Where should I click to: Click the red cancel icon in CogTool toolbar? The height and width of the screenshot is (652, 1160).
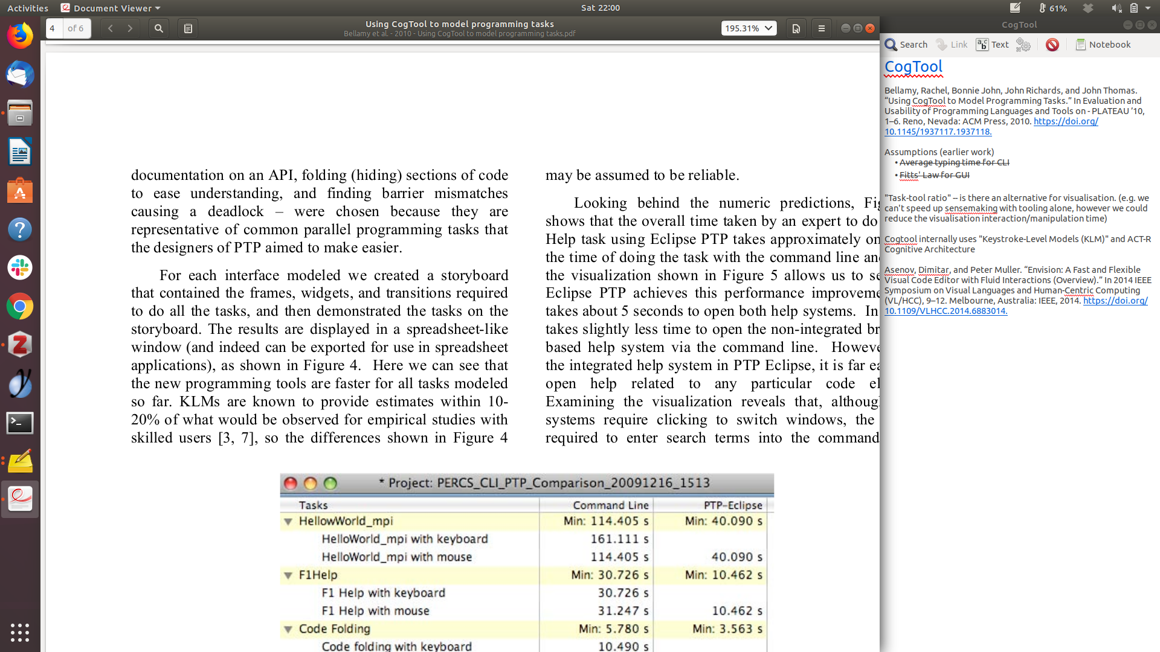(x=1052, y=45)
